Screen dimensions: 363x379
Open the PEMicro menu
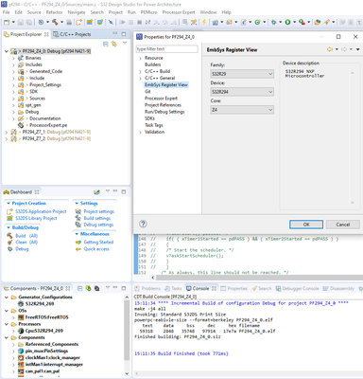pos(148,12)
